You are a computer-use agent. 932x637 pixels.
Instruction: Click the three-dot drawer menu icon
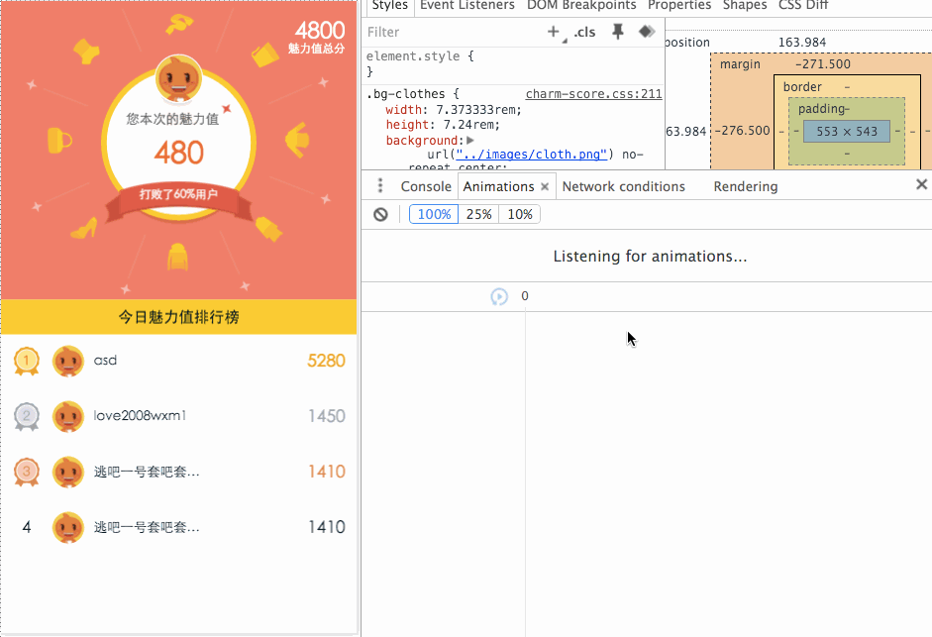pos(379,186)
